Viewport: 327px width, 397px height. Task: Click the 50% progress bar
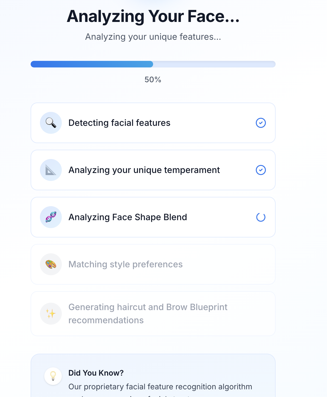[x=153, y=64]
